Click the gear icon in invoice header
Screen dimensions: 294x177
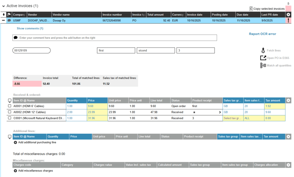coord(288,15)
